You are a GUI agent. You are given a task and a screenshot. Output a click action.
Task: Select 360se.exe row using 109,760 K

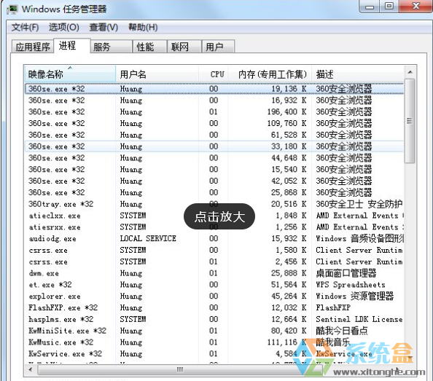(x=214, y=123)
